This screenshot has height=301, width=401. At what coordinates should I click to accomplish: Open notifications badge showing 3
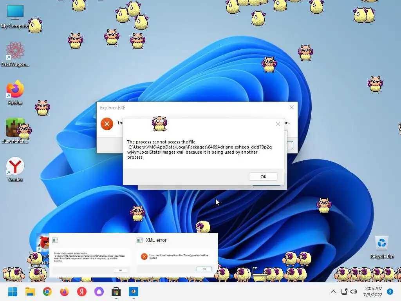tap(390, 292)
